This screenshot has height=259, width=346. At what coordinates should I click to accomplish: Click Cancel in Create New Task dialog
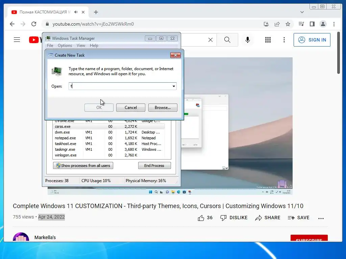point(131,108)
